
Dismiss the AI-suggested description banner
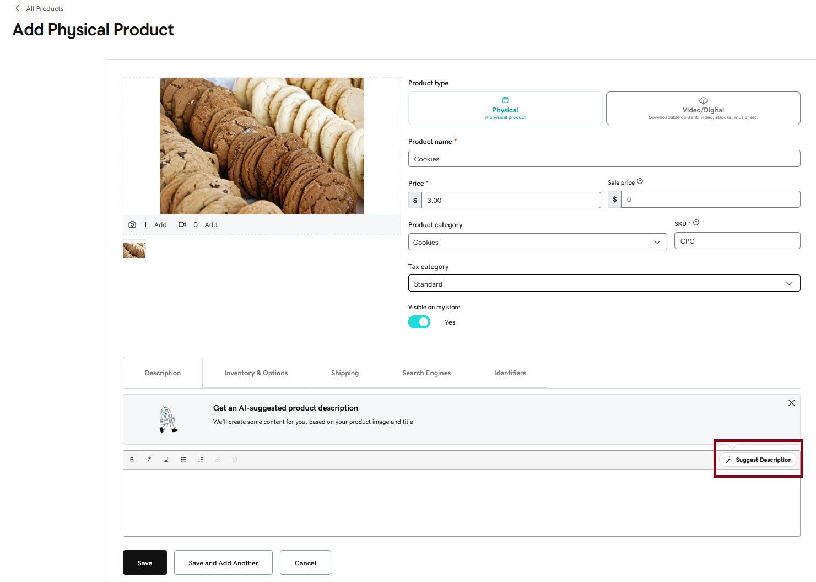[791, 403]
